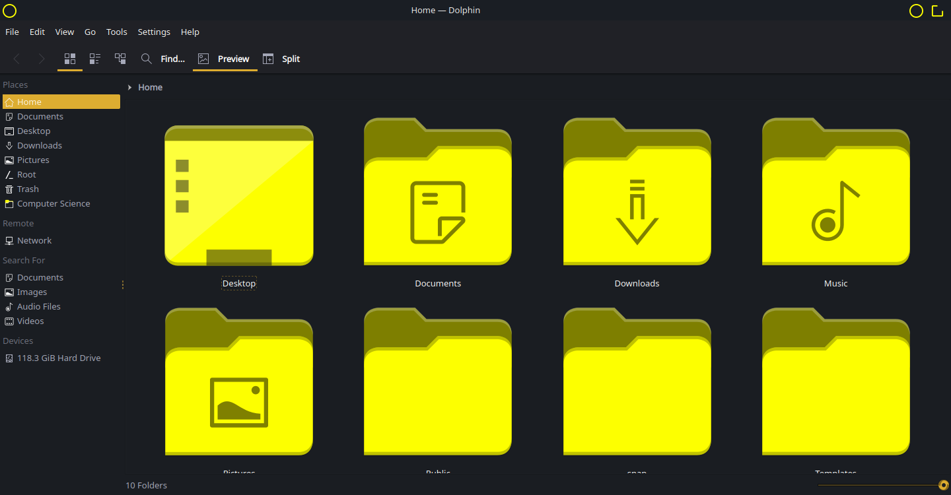This screenshot has height=495, width=951.
Task: Select the snap folder icon
Action: 637,381
